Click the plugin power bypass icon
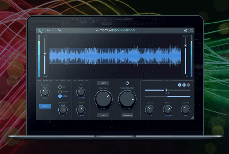The height and width of the screenshot is (154, 229). [191, 30]
